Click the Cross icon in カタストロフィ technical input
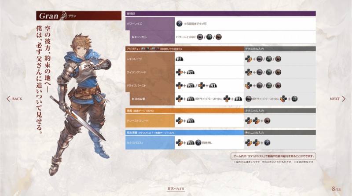 point(267,143)
